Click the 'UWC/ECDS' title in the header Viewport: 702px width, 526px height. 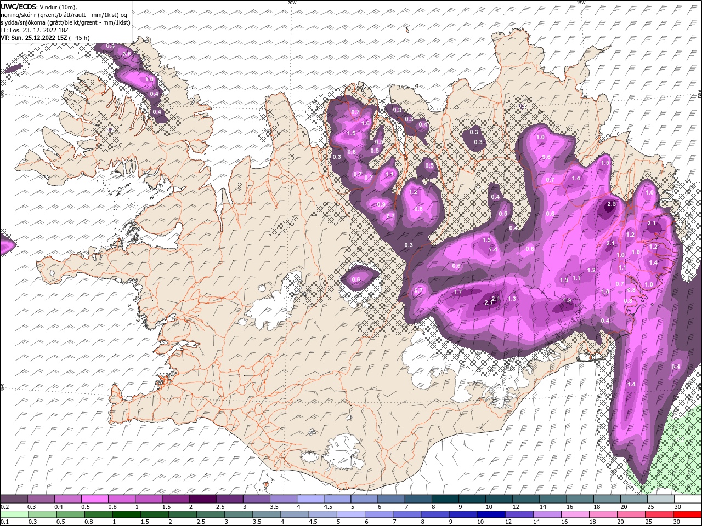[19, 6]
